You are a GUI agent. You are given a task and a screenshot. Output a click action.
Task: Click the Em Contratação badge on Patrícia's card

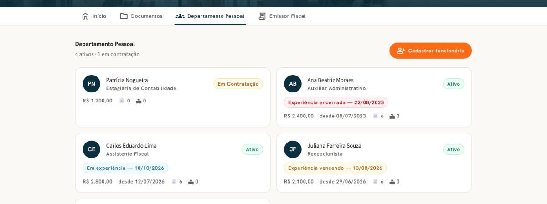coord(238,84)
